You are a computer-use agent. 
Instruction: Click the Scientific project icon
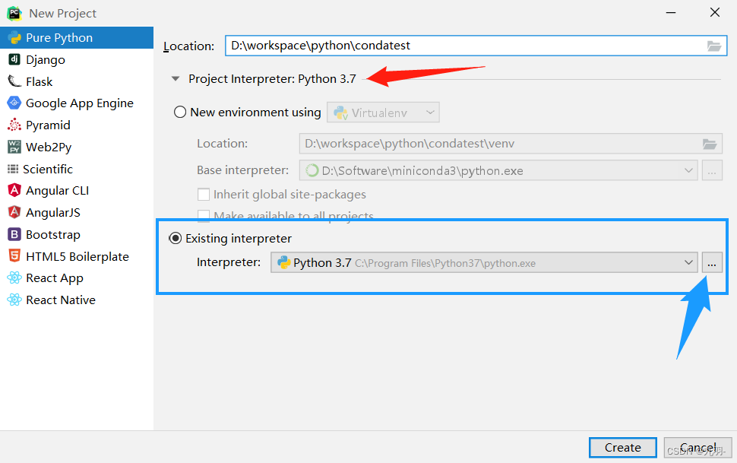pyautogui.click(x=13, y=169)
